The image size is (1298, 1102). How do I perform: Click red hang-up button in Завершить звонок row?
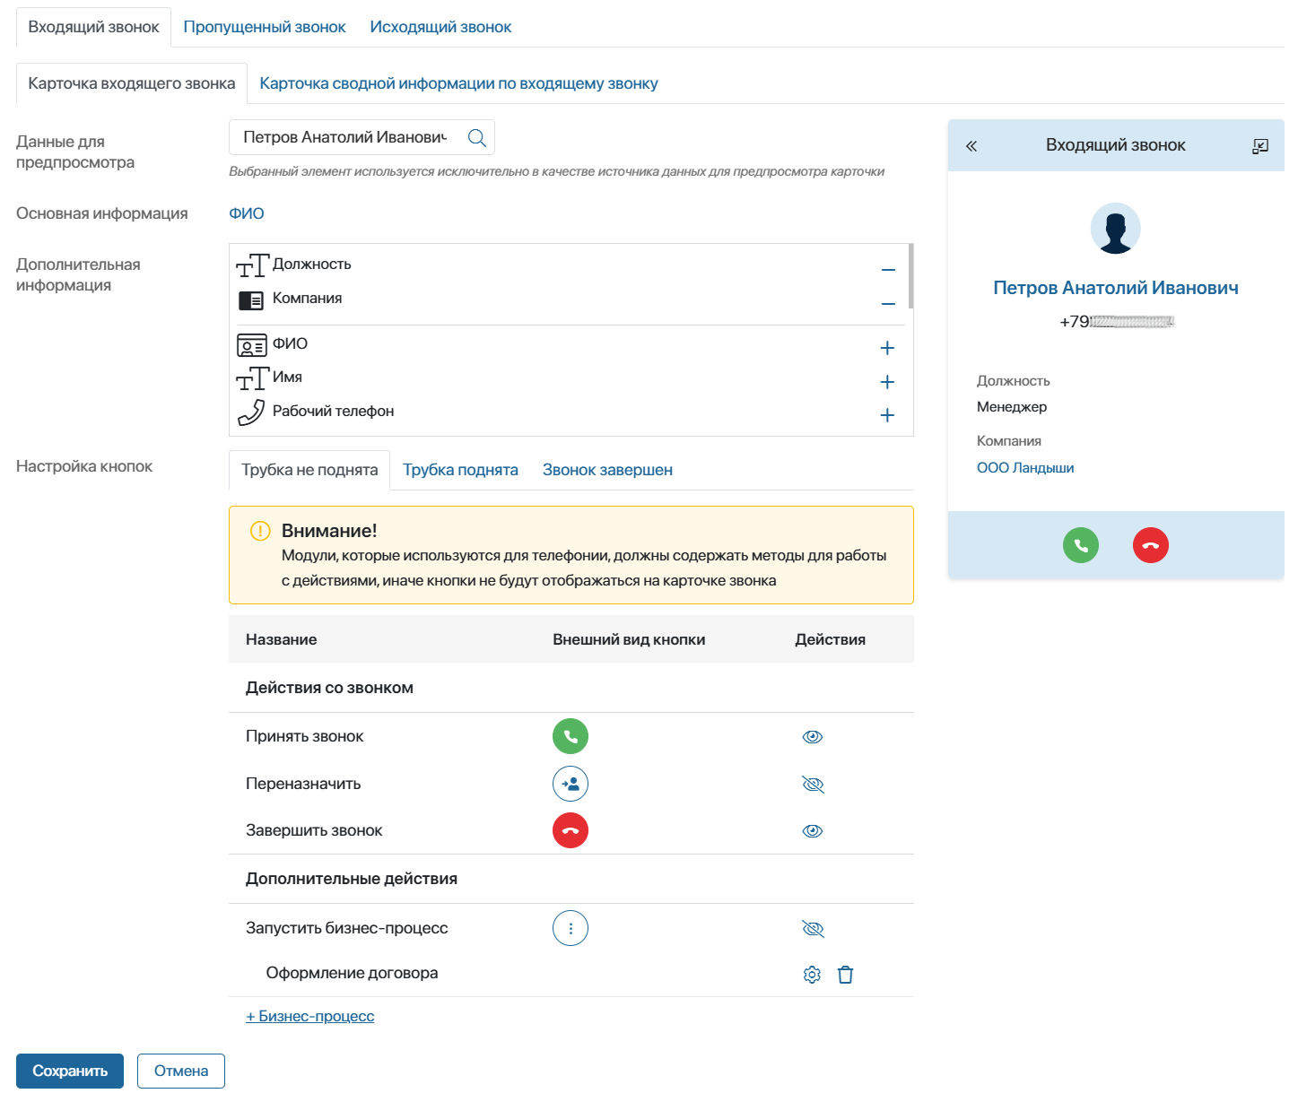point(571,830)
